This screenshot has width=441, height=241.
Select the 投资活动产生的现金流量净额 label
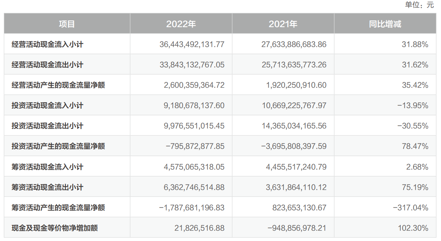(58, 146)
